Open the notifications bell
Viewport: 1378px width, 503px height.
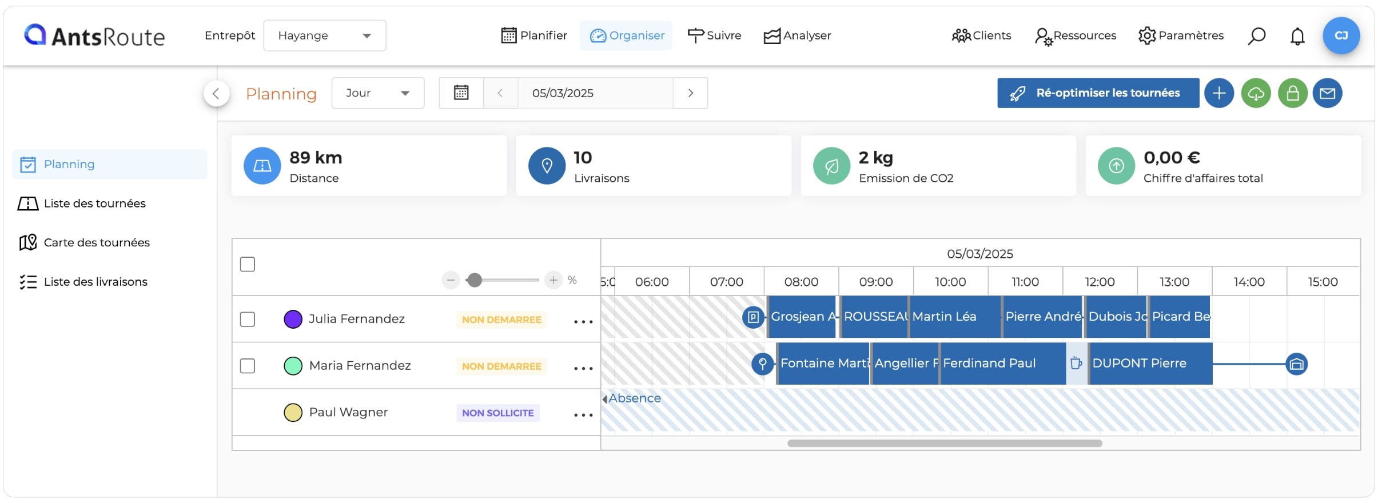coord(1297,36)
